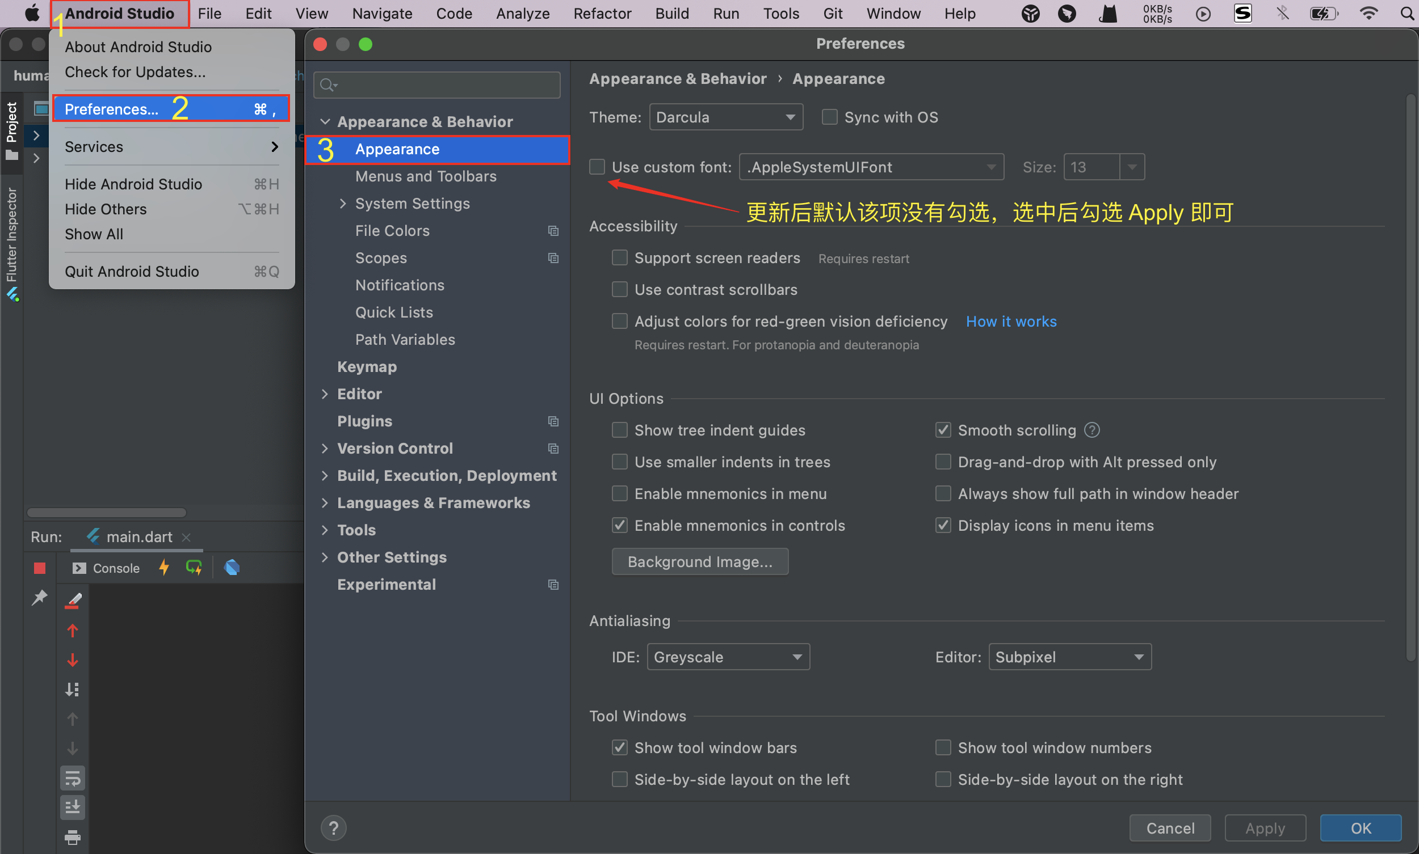This screenshot has width=1419, height=854.
Task: Open Dart DevTools icon in Run panel
Action: coord(232,568)
